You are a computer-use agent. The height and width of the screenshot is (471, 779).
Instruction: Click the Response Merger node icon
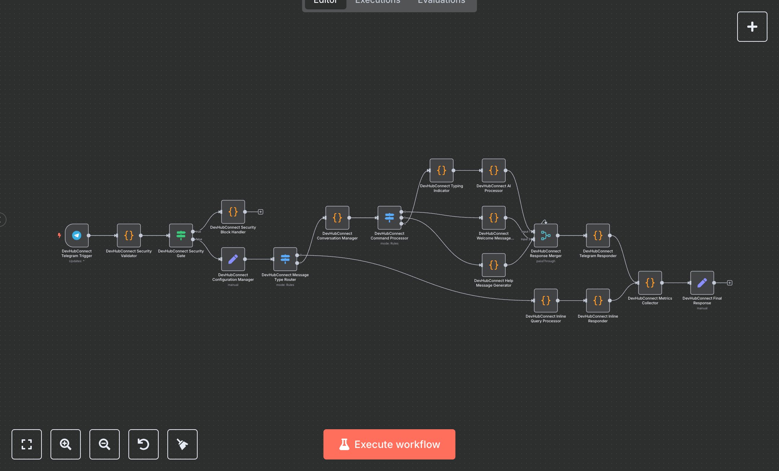pyautogui.click(x=545, y=235)
